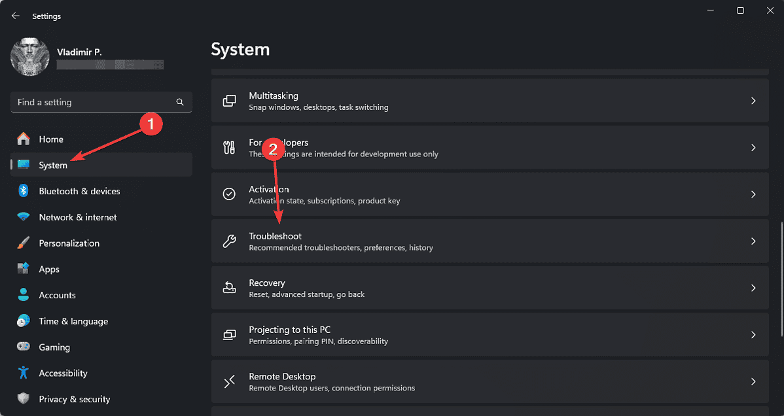Click the back arrow button
Image resolution: width=784 pixels, height=416 pixels.
15,15
